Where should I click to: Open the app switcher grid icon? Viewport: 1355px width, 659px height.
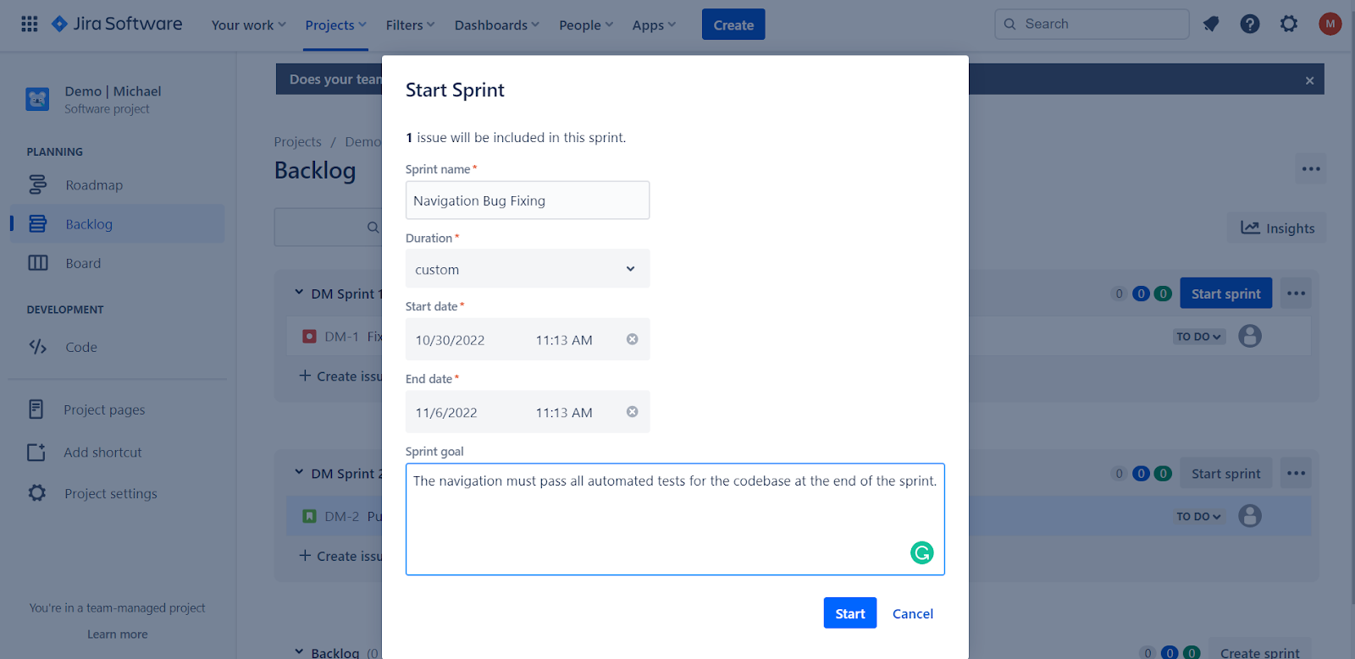pyautogui.click(x=30, y=25)
